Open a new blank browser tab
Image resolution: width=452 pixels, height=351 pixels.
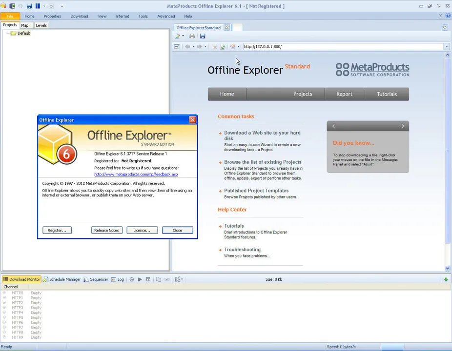pos(238,27)
